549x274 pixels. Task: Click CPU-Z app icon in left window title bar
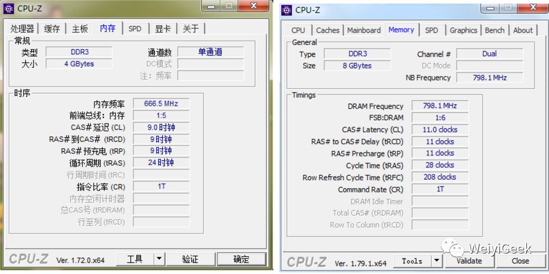click(9, 8)
